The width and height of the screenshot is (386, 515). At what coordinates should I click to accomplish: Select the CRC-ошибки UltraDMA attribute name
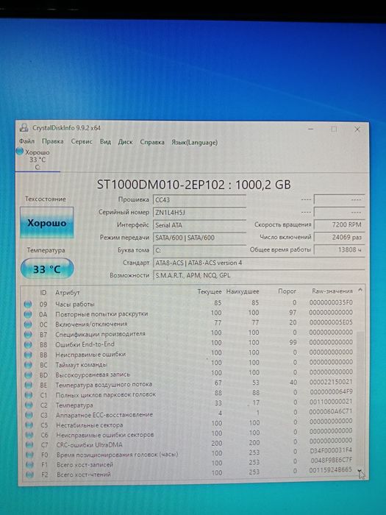click(x=89, y=445)
